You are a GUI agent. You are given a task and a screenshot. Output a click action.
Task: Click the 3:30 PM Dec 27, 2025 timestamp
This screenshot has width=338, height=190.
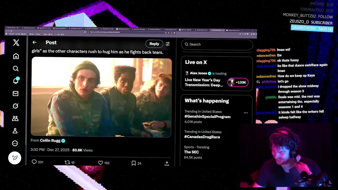pyautogui.click(x=50, y=150)
